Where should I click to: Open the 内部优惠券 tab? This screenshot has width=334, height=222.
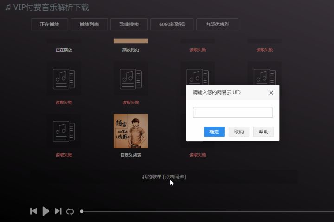point(217,24)
